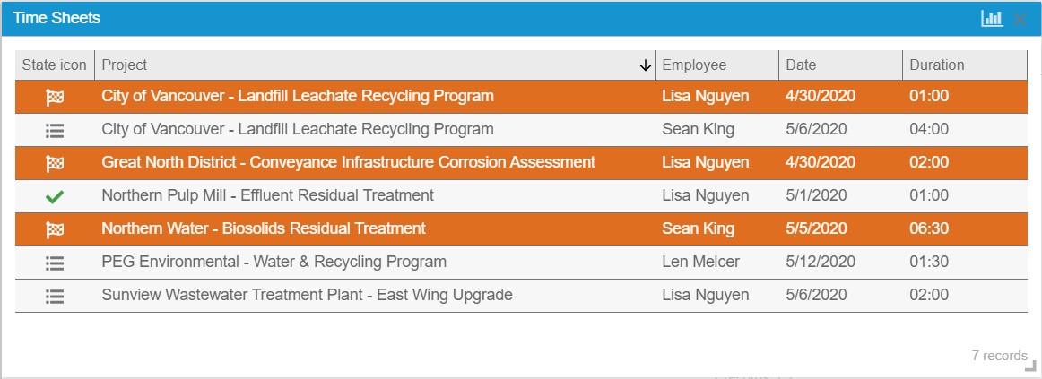
Task: Click list icon for Sunview Wastewater row
Action: [x=55, y=296]
